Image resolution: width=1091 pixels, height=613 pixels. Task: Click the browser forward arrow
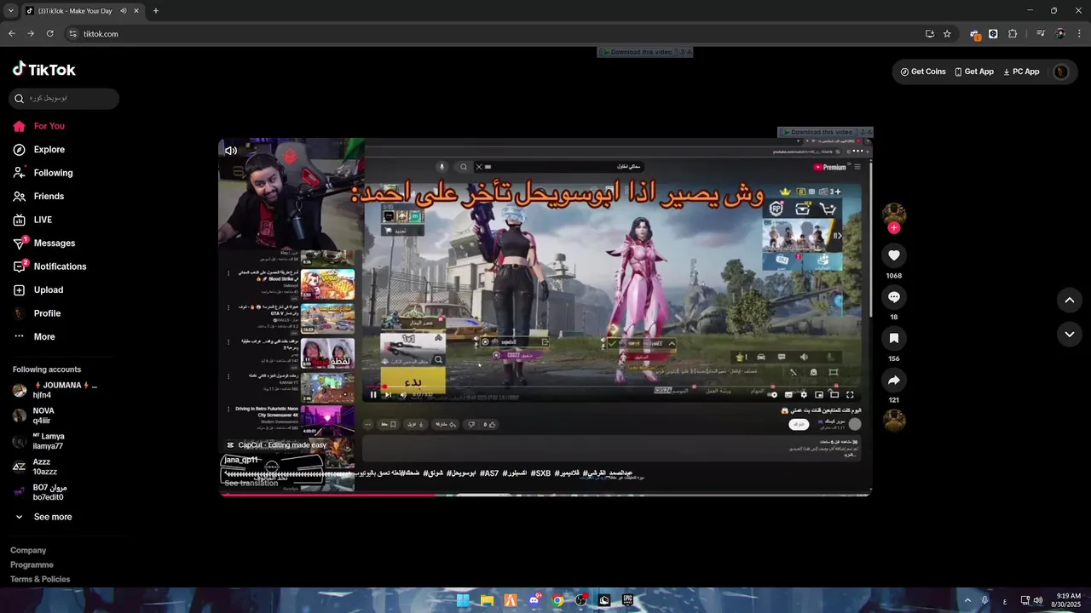(31, 34)
